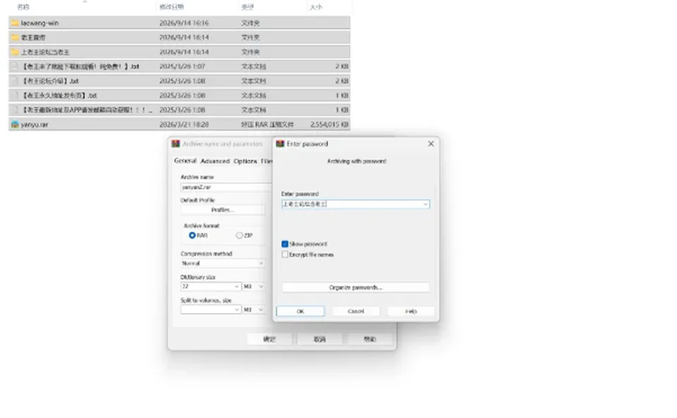Open the Dictionary size value dropdown
Screen dimensions: 677x418
(237, 286)
